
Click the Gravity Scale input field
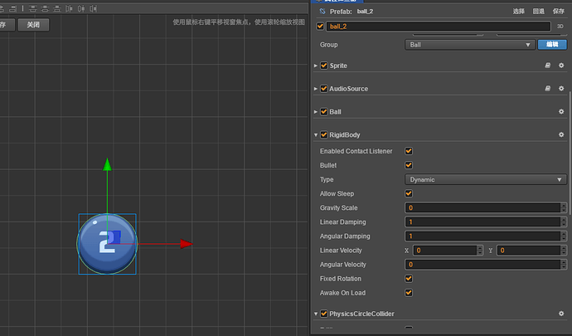[482, 207]
